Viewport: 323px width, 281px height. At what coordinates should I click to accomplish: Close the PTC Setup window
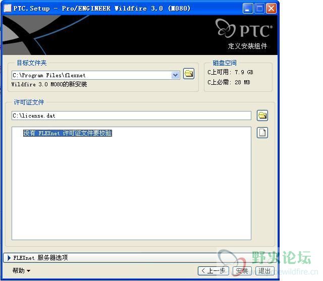tap(271, 9)
